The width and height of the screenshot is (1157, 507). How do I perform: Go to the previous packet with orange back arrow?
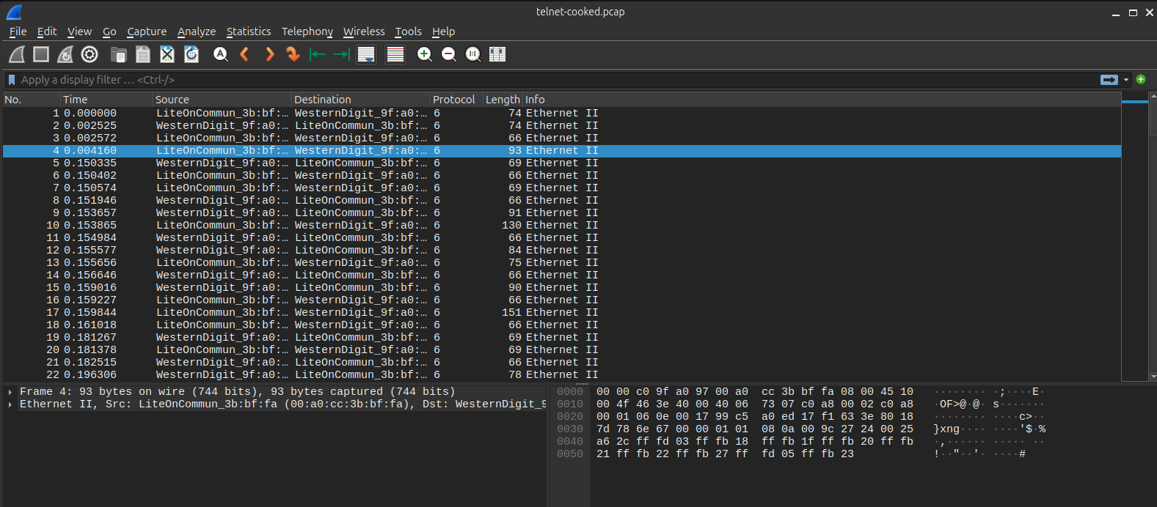245,54
